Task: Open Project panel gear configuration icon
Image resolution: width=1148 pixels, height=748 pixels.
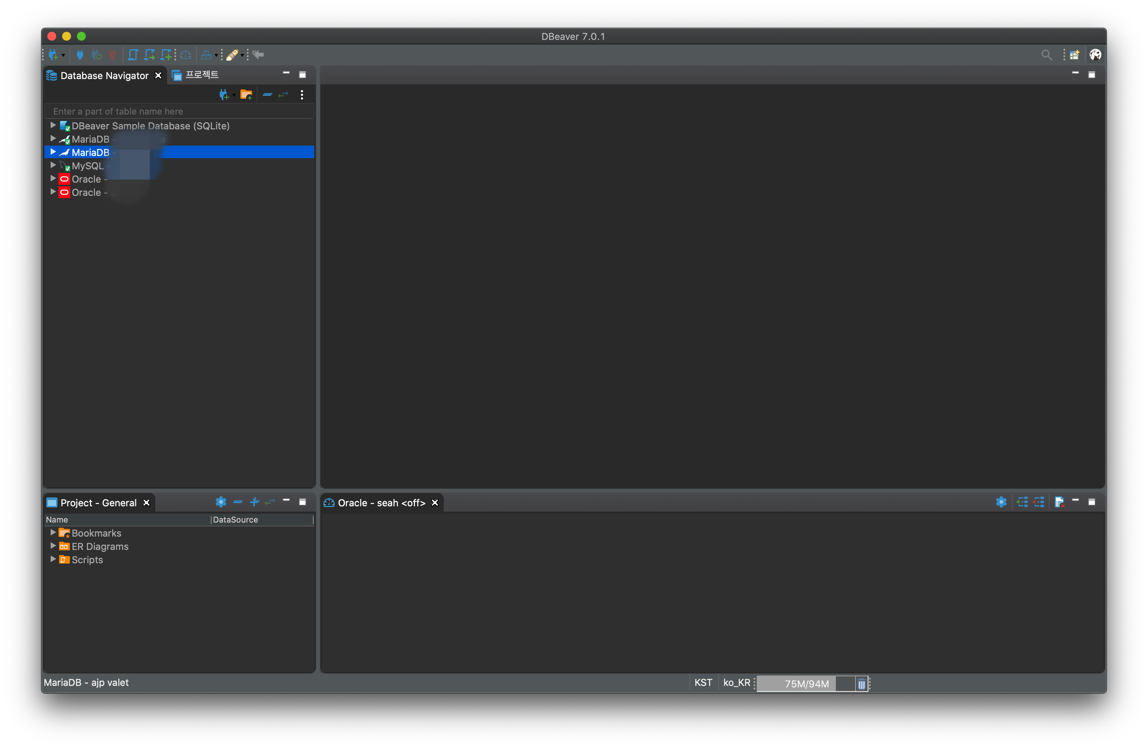Action: point(220,502)
